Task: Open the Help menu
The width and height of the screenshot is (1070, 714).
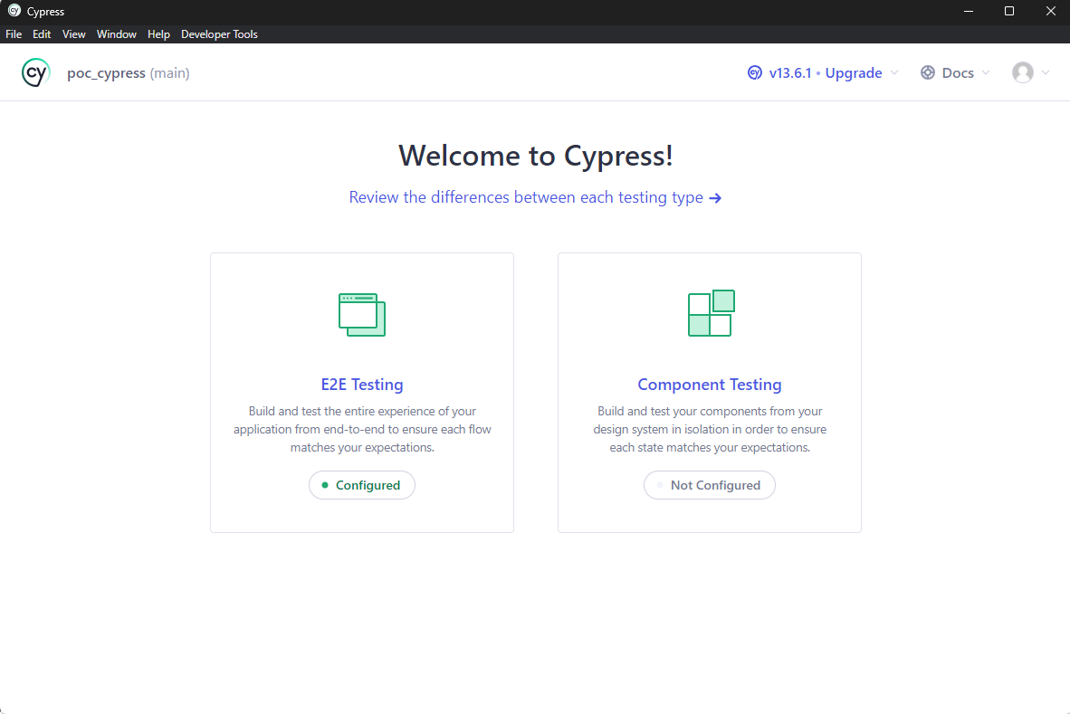Action: point(158,34)
